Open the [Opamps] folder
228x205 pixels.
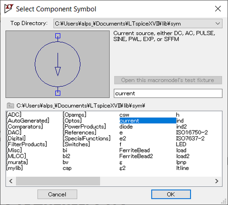coord(75,115)
